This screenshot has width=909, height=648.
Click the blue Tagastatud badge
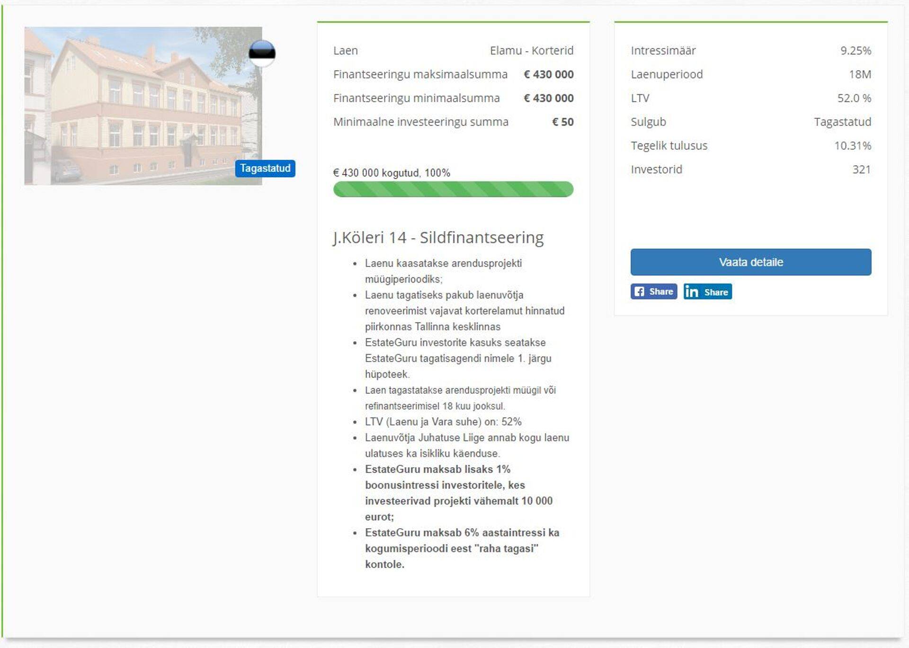[x=265, y=169]
